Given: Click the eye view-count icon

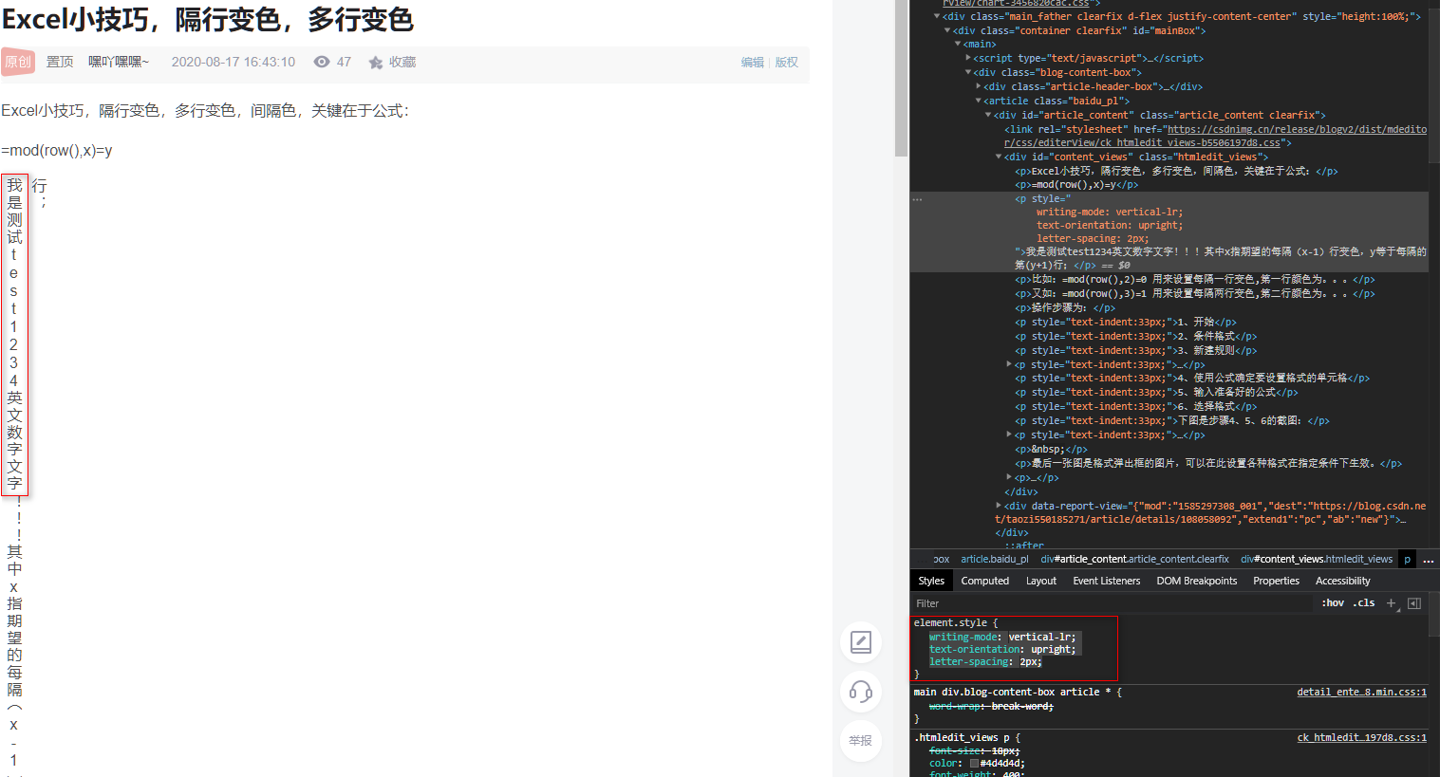Looking at the screenshot, I should [x=322, y=62].
